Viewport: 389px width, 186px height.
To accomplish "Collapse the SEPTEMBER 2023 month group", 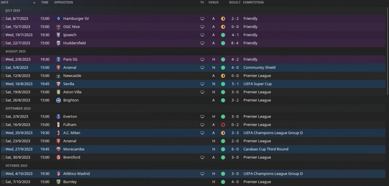I will tap(18, 108).
